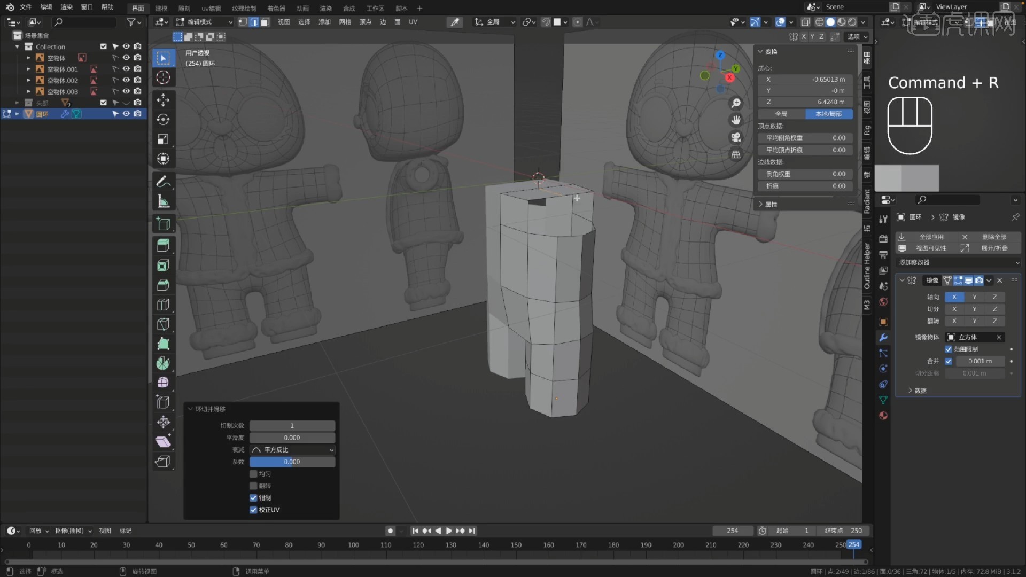This screenshot has width=1026, height=577.
Task: Expand 空物体 in outliner
Action: [28, 58]
